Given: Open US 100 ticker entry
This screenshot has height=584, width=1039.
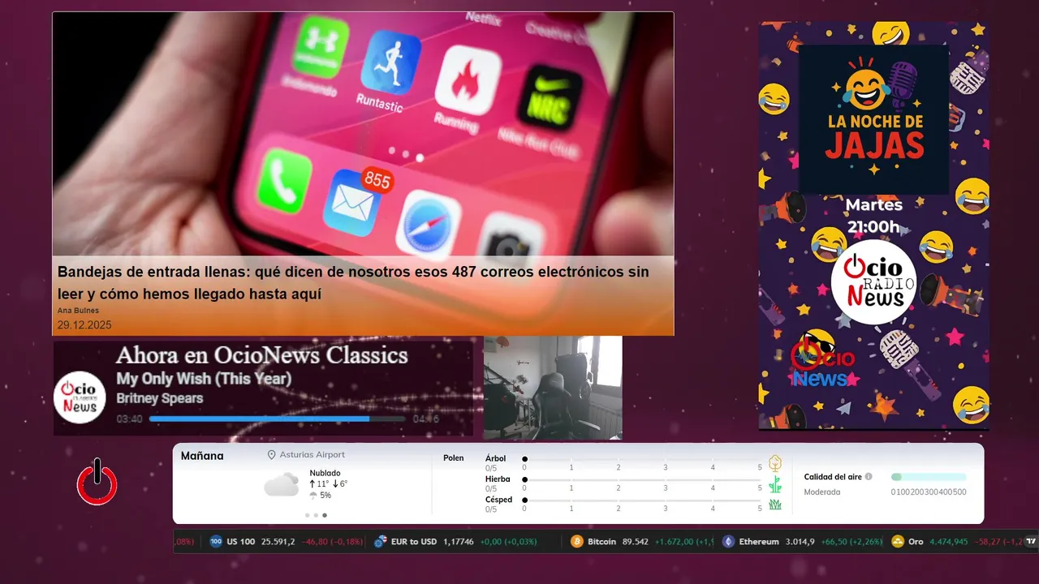Looking at the screenshot, I should 286,541.
